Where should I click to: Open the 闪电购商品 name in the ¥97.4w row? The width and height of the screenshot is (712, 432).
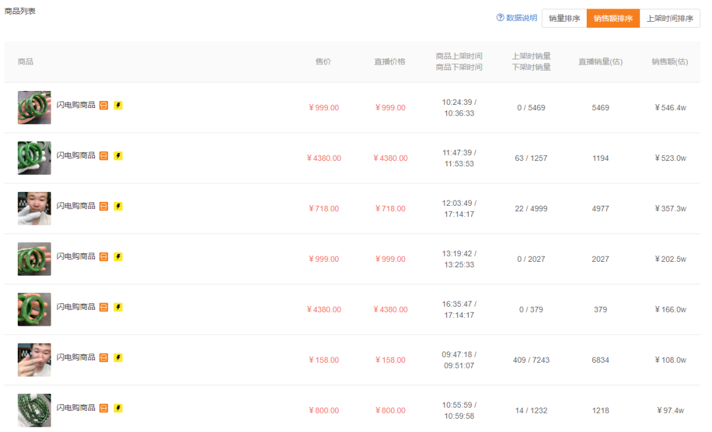[x=76, y=408]
